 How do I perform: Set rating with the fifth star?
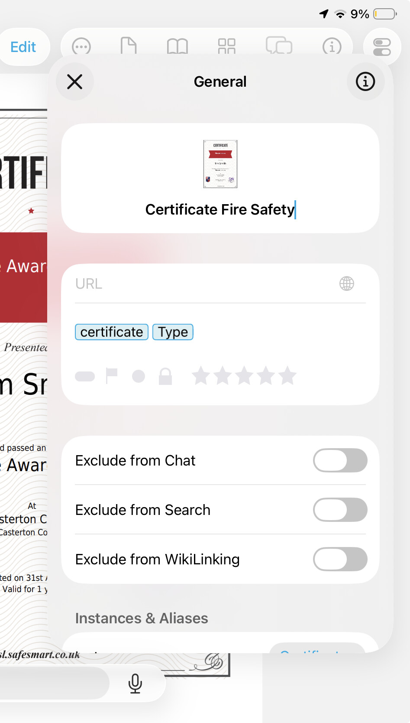pyautogui.click(x=287, y=376)
